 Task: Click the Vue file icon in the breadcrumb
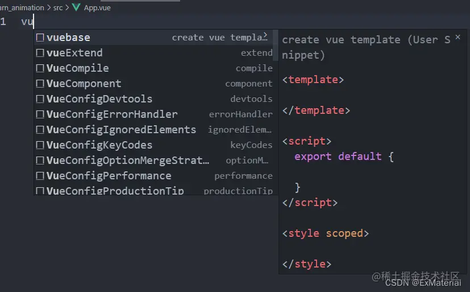pos(76,7)
